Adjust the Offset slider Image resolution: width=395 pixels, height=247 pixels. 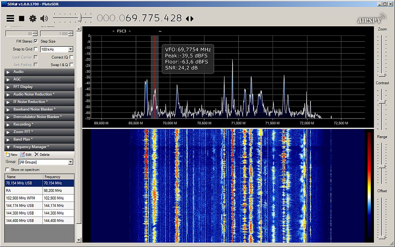pyautogui.click(x=382, y=237)
